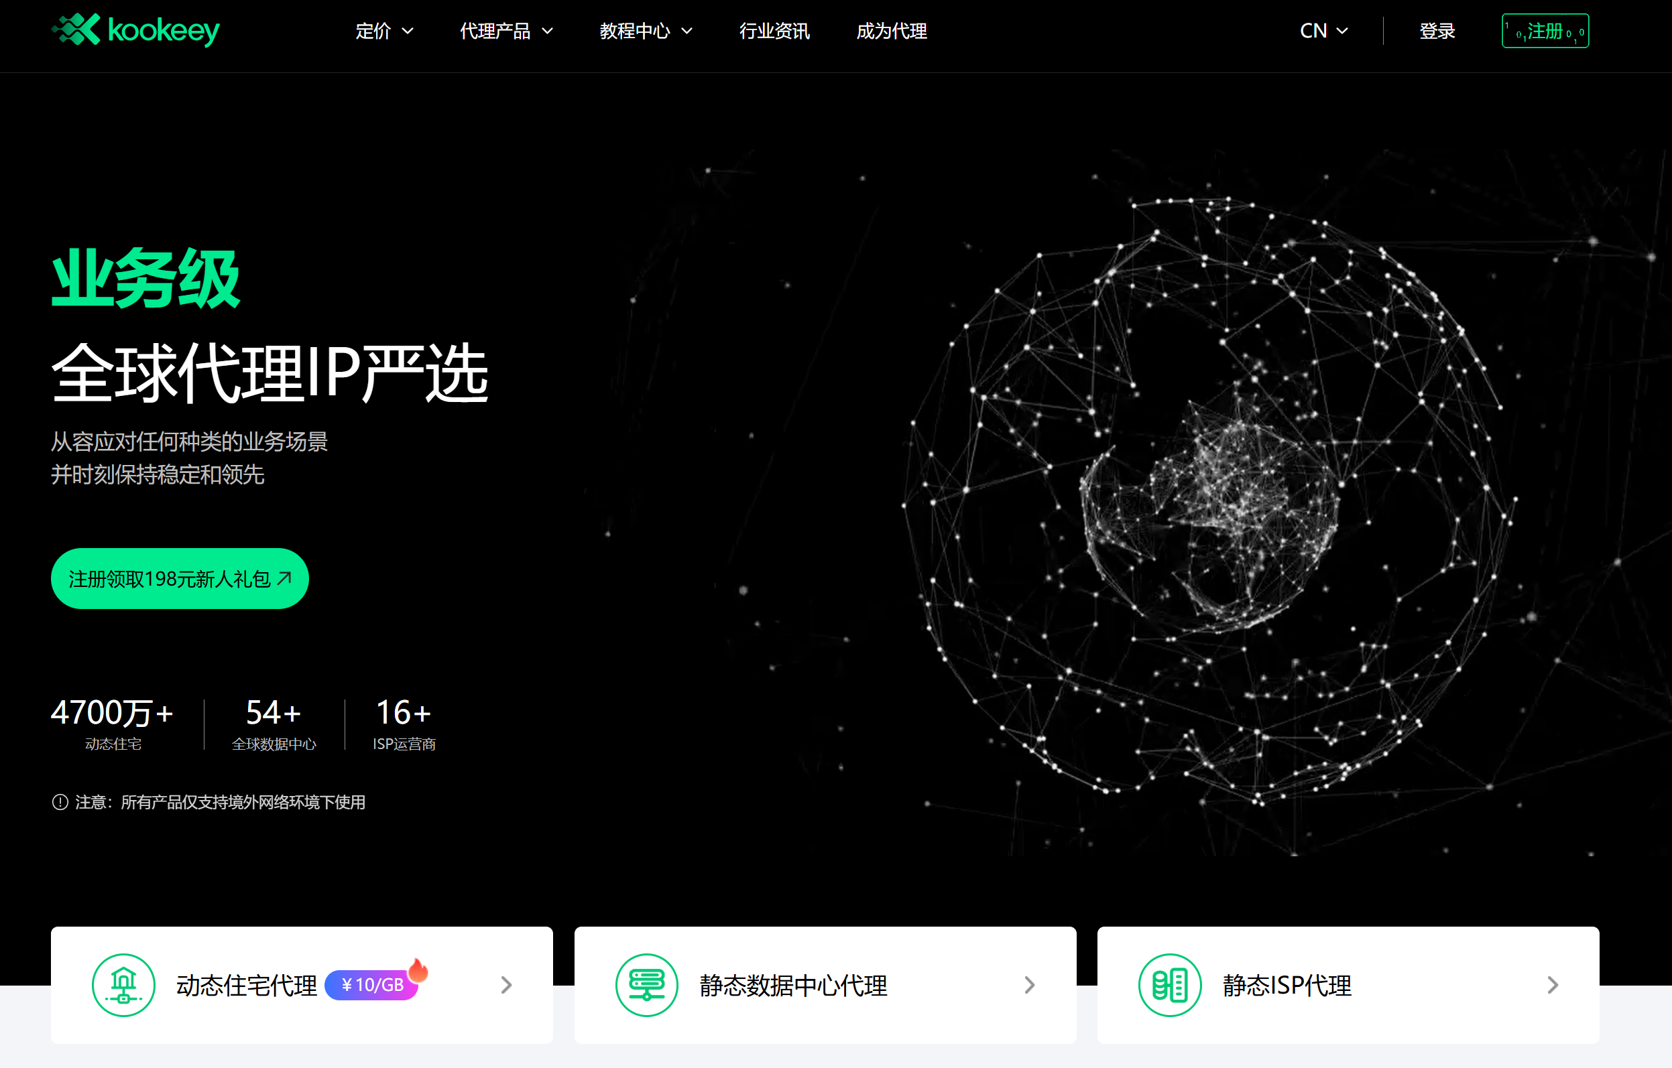Open the CN language selector

click(x=1323, y=31)
